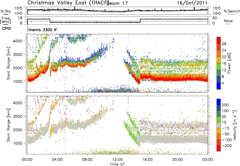This screenshot has width=240, height=166.
Task: Click the 'Christmas Valley East (fitACF)' title
Action: coord(68,3)
